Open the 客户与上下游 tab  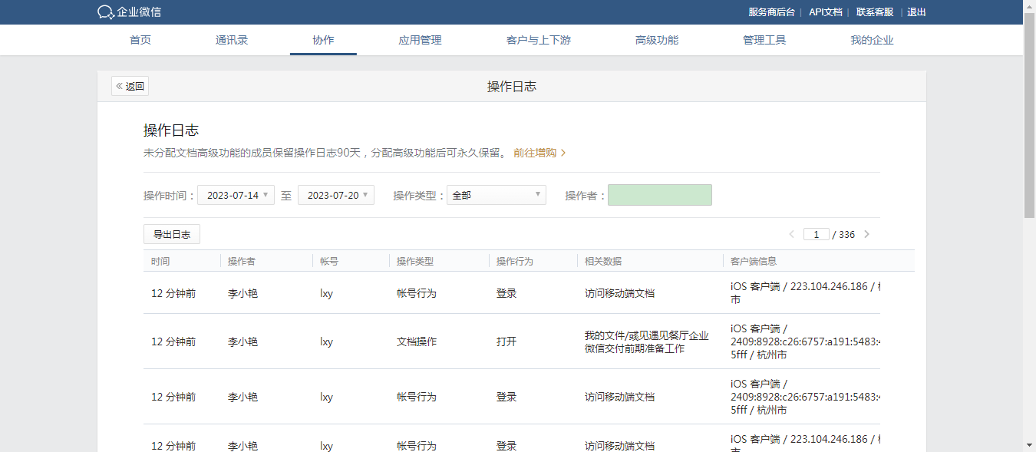coord(539,40)
